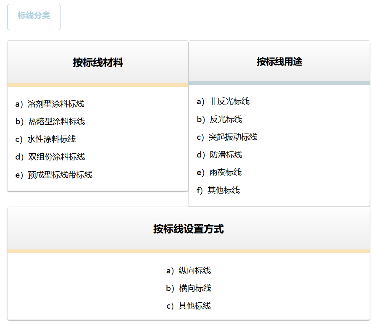Click the 溶剂型涂料标线 list item
373x325 pixels.
[x=56, y=104]
